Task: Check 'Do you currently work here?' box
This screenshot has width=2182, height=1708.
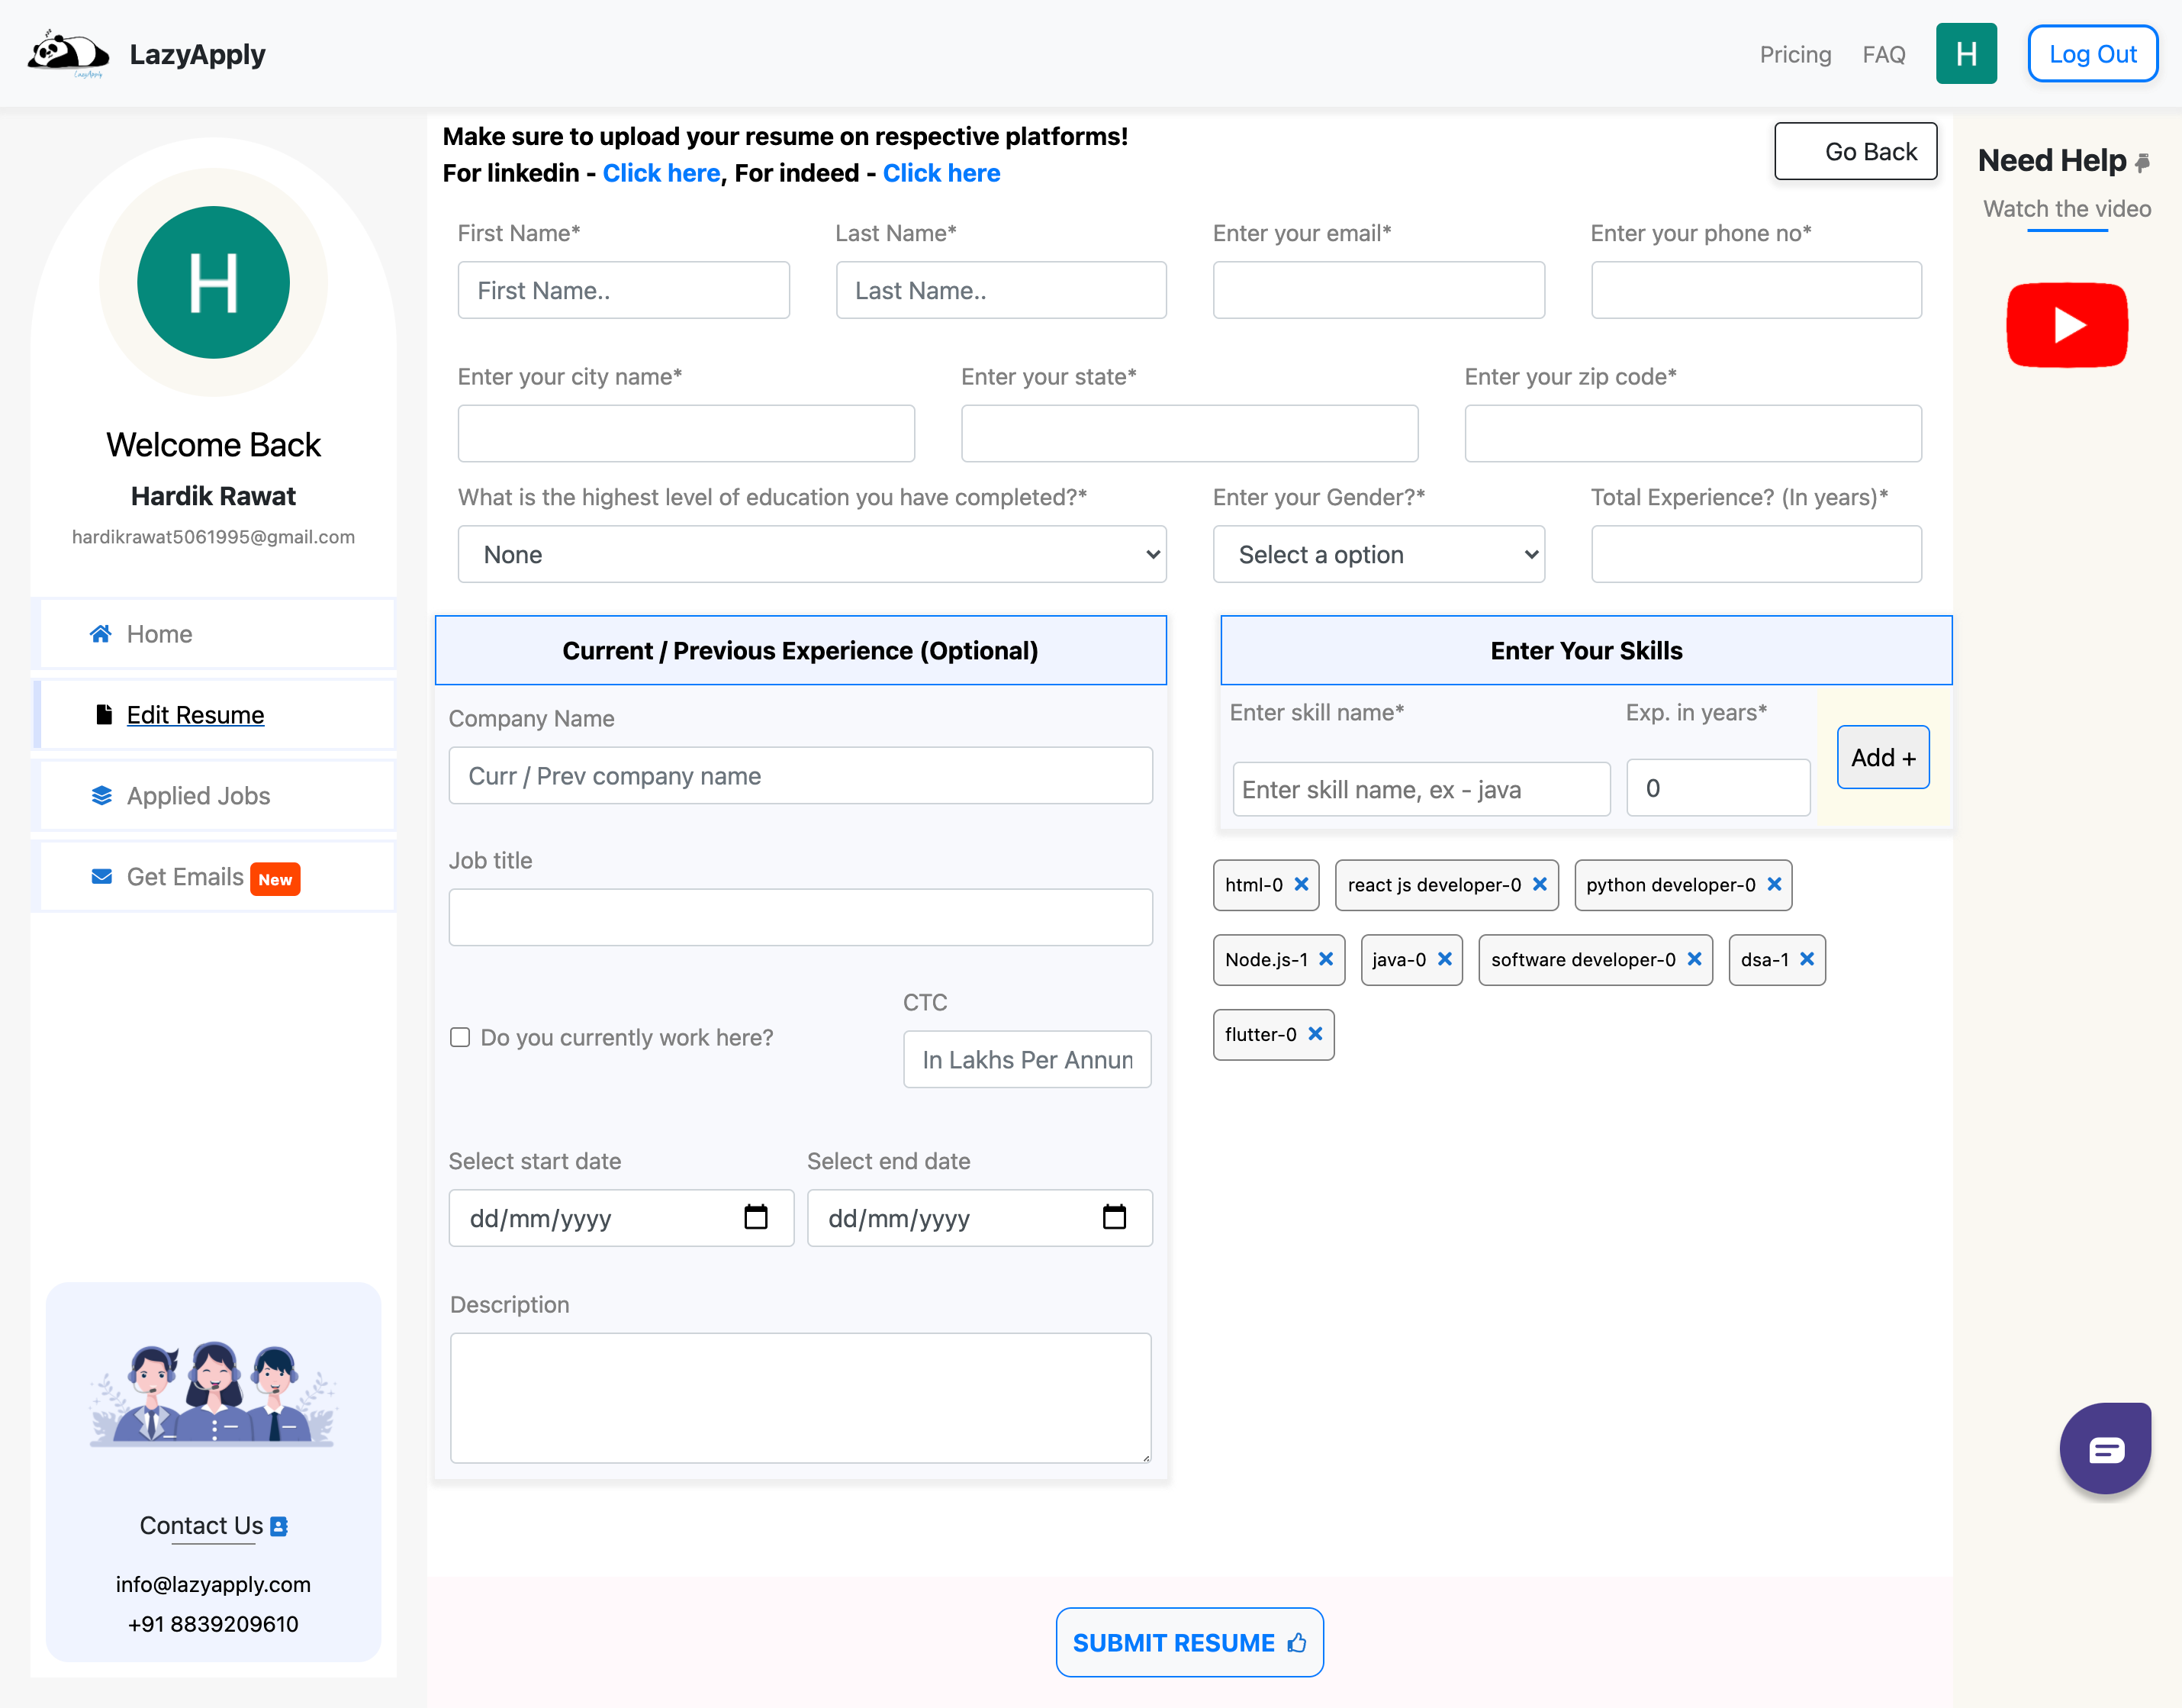Action: point(460,1037)
